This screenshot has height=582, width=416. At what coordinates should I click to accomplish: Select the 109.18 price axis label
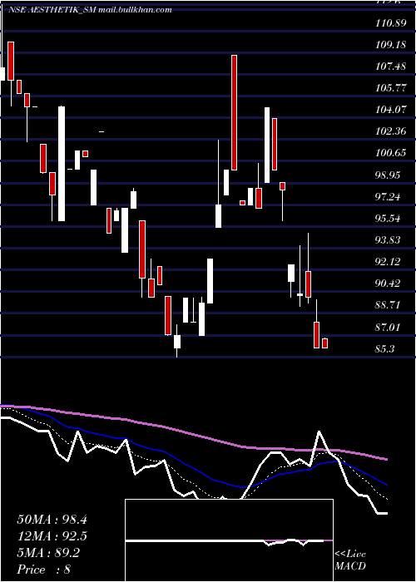coord(390,45)
